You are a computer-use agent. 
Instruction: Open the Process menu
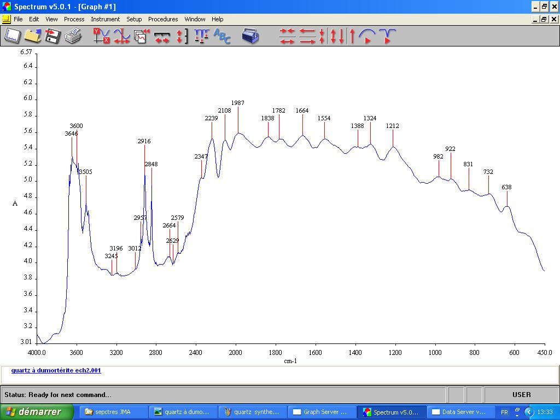point(74,19)
